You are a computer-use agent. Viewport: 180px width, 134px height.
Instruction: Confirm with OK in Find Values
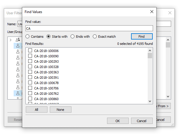pos(118,121)
